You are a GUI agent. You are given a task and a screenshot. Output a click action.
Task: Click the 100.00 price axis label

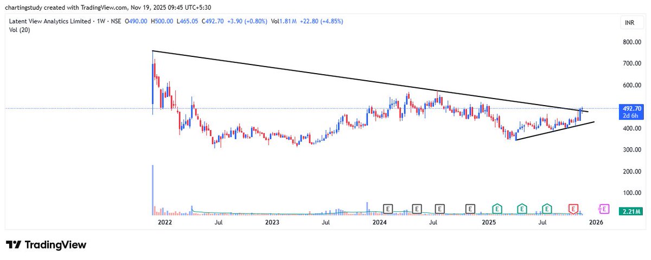pyautogui.click(x=632, y=193)
